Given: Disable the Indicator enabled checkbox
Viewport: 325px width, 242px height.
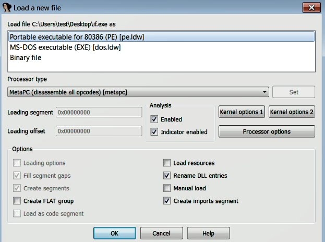Looking at the screenshot, I should pyautogui.click(x=154, y=132).
